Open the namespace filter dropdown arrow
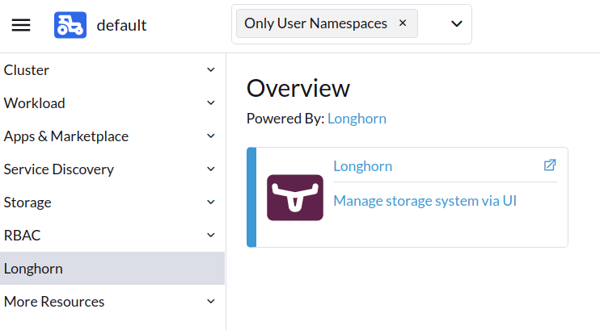600x330 pixels. (x=456, y=24)
